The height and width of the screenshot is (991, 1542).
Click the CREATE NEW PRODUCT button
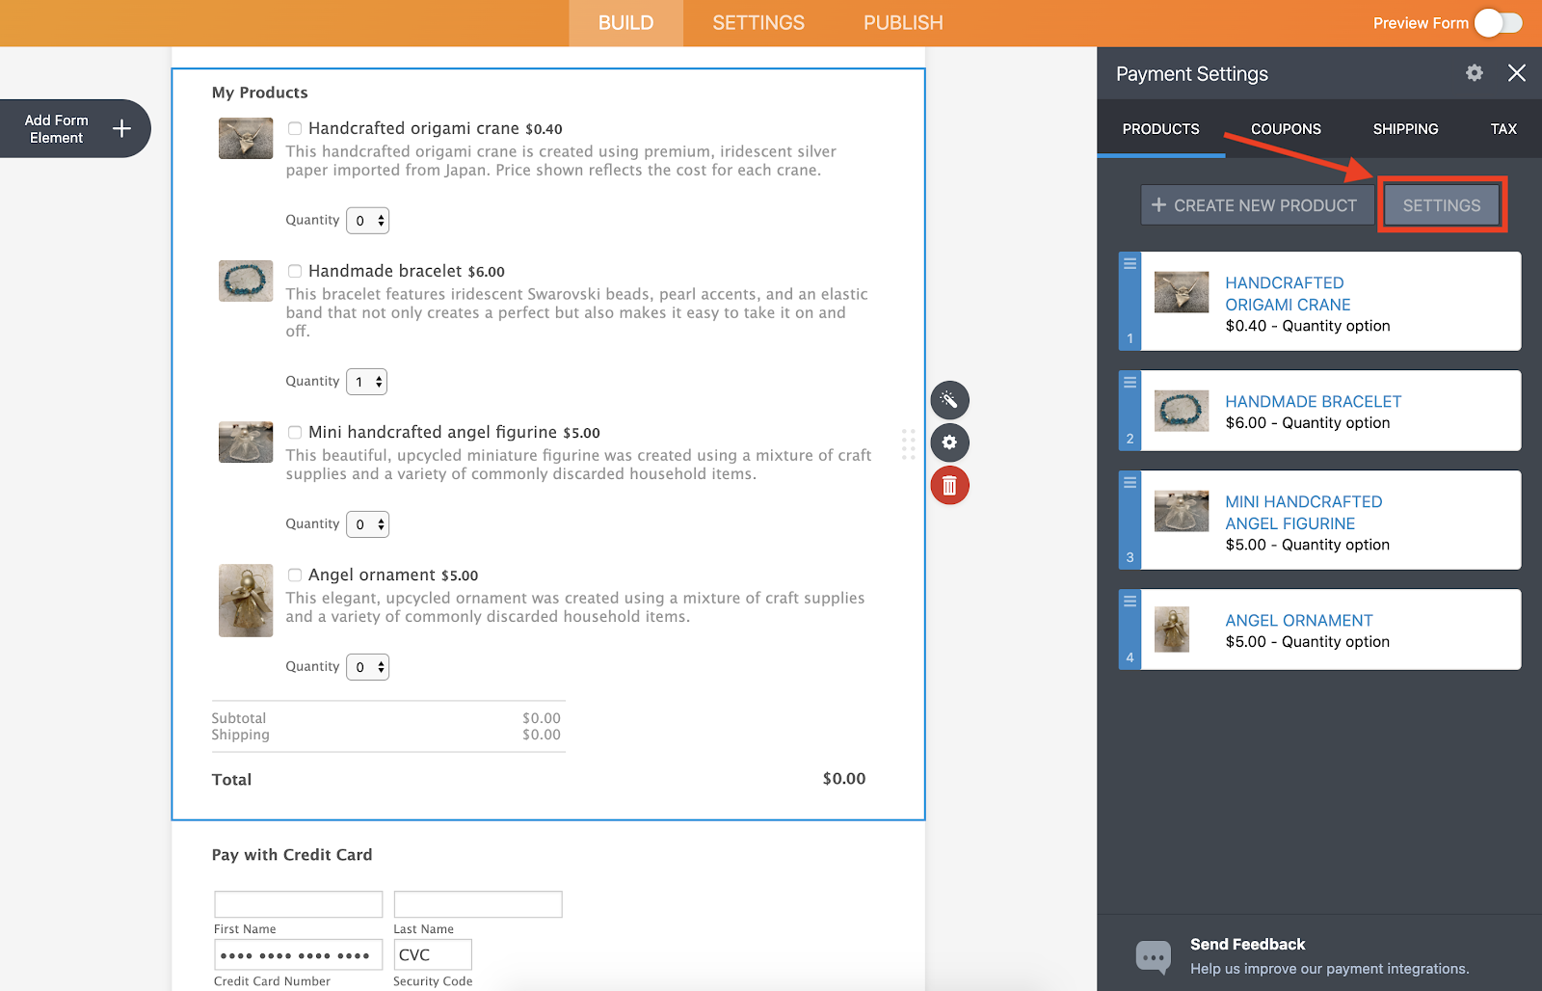coord(1258,205)
